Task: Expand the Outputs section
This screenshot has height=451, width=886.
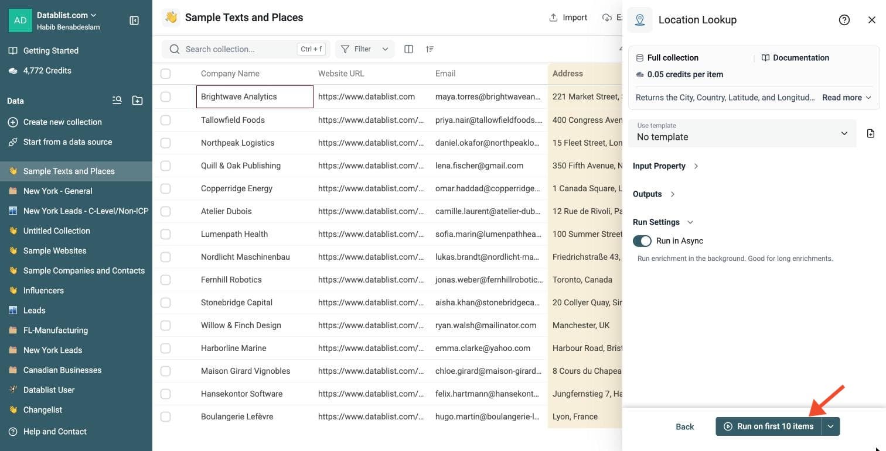Action: [x=654, y=194]
